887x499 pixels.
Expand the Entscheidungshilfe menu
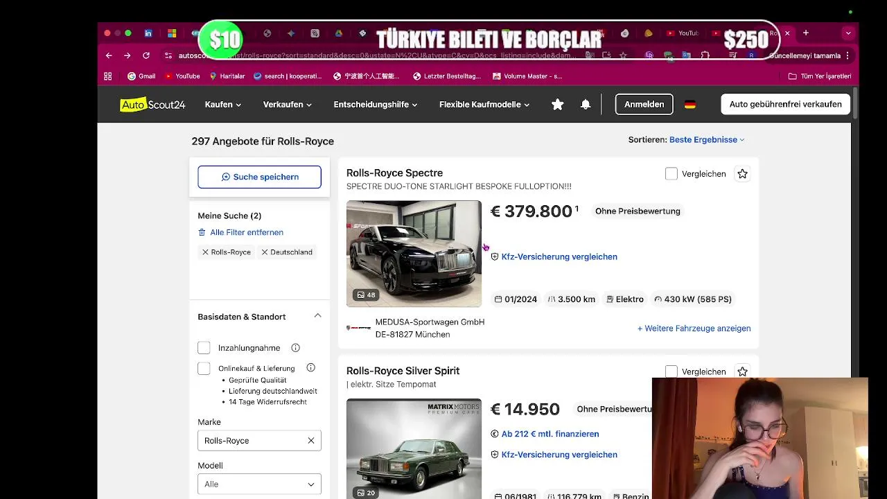pos(376,105)
